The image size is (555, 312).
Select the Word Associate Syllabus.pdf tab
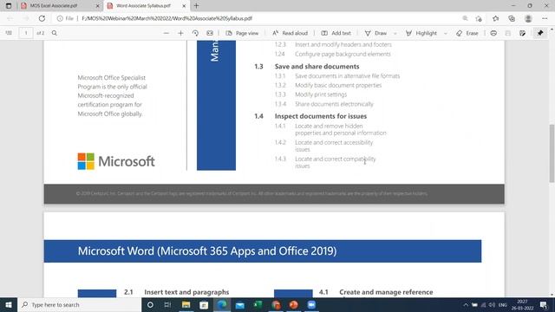[143, 6]
